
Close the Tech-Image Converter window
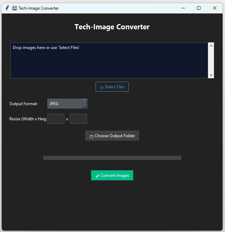coord(215,8)
